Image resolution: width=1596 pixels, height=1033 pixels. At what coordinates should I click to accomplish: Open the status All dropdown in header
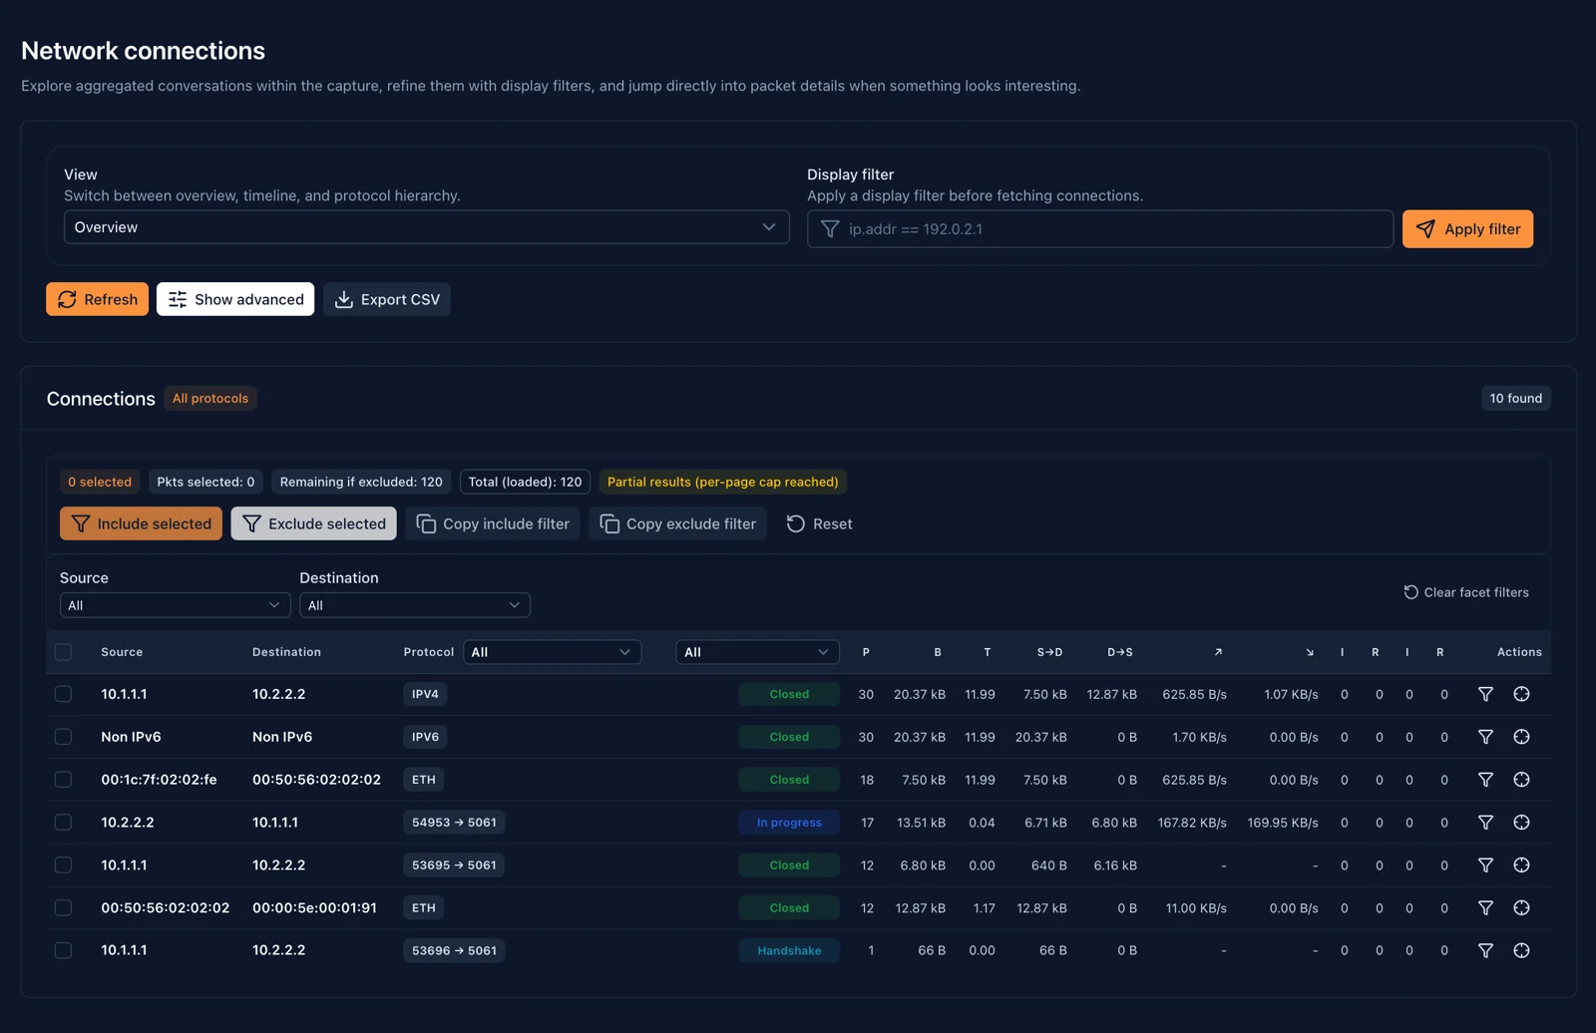point(756,652)
